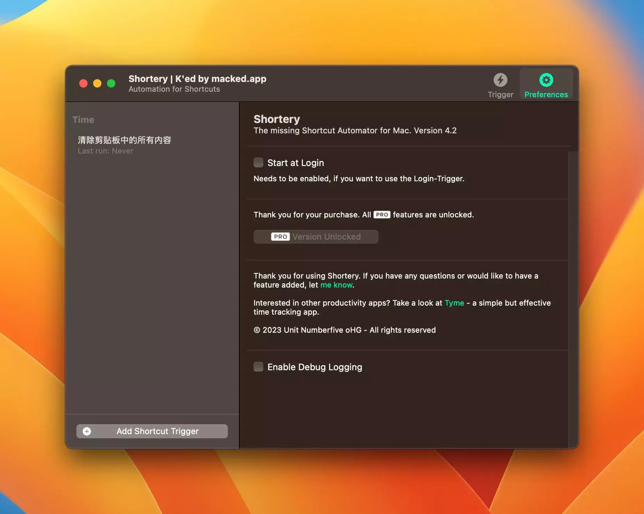This screenshot has height=514, width=644.
Task: Open the Tyme app link
Action: [x=454, y=303]
